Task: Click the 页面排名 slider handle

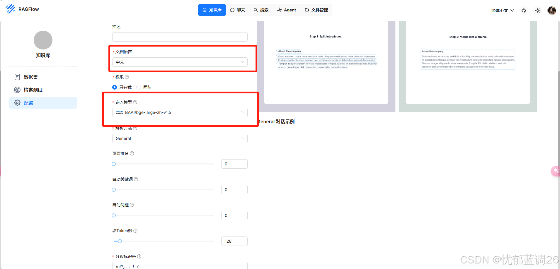Action: pyautogui.click(x=114, y=164)
